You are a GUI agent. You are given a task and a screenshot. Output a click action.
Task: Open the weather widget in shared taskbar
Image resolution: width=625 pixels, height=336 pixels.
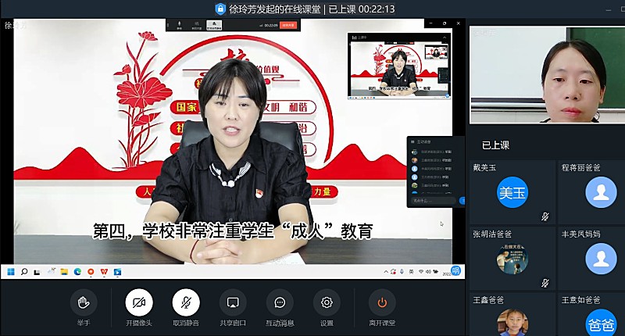click(x=51, y=272)
